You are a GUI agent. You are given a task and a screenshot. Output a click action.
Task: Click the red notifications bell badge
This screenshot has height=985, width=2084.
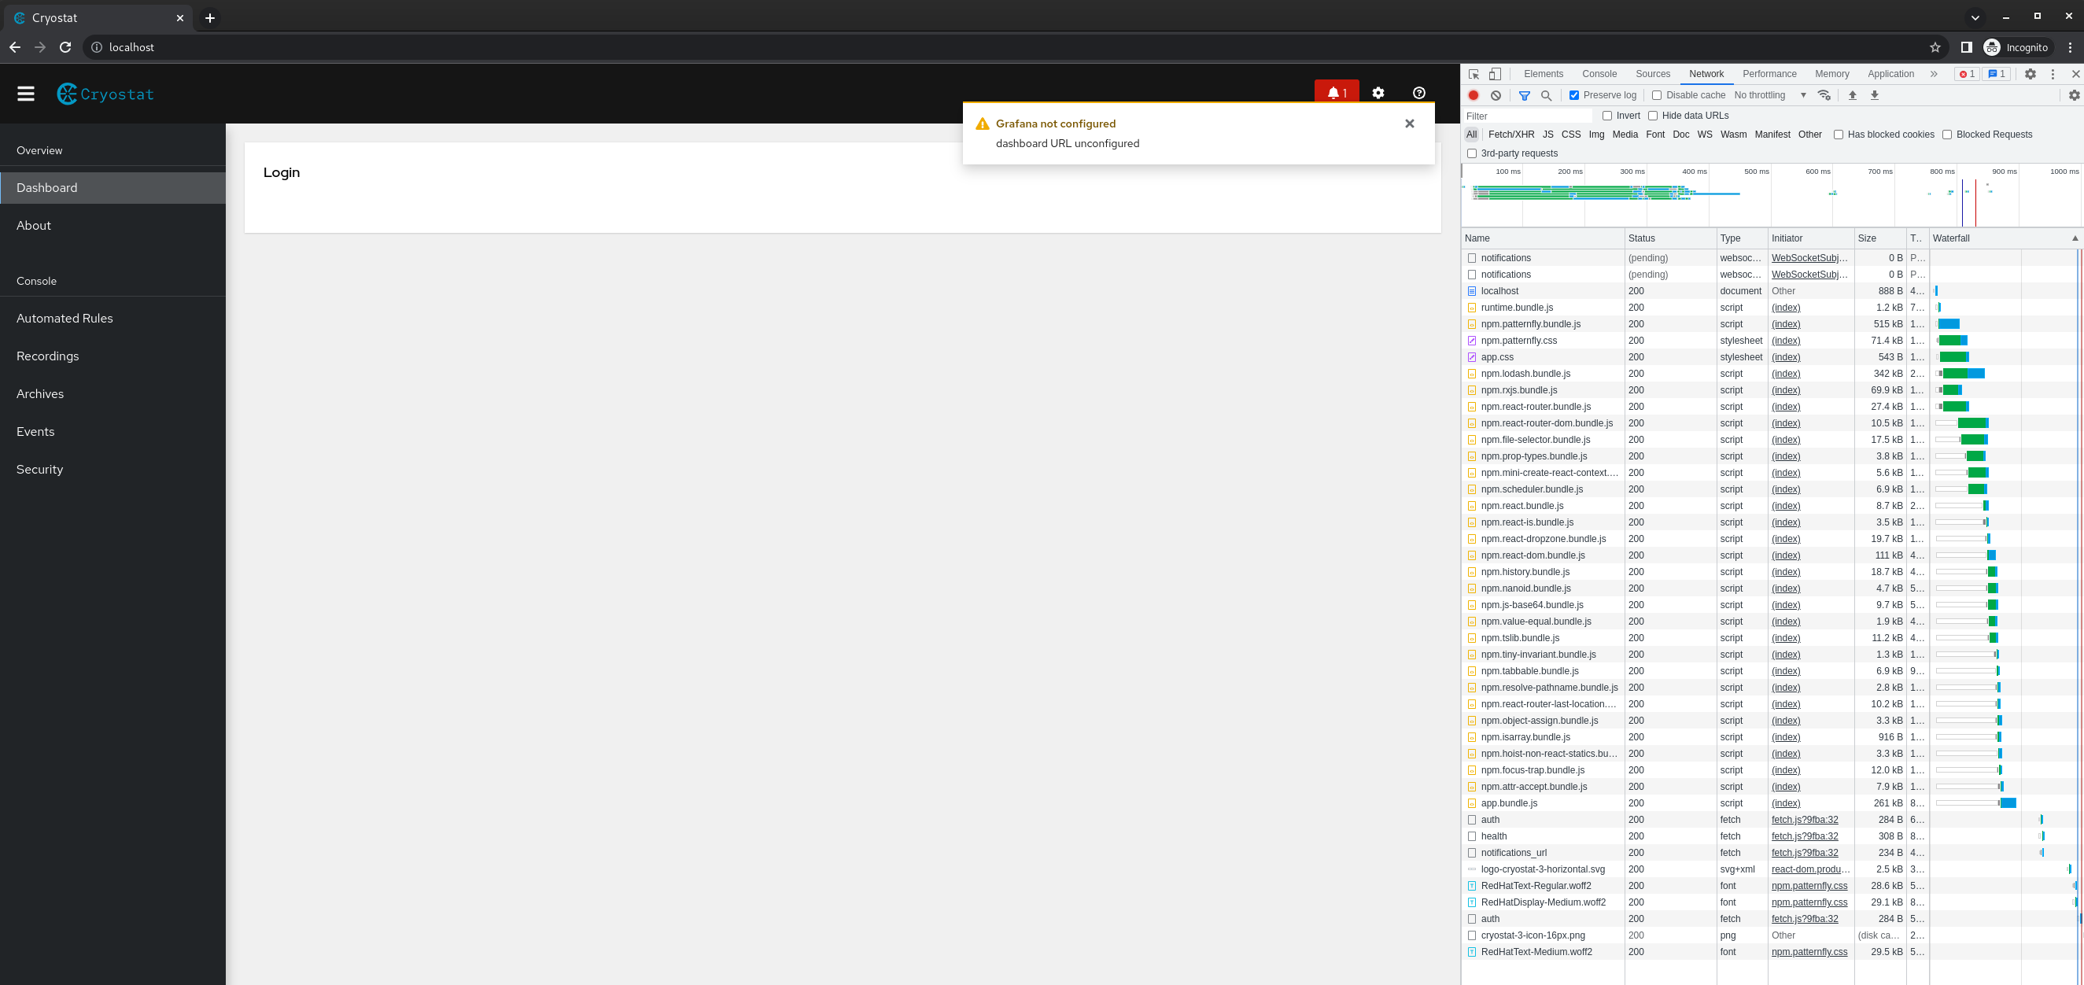1337,92
